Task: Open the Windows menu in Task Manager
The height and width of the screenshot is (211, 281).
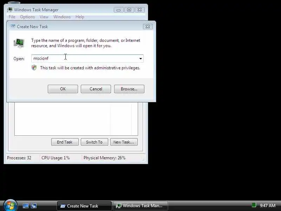Action: point(62,17)
